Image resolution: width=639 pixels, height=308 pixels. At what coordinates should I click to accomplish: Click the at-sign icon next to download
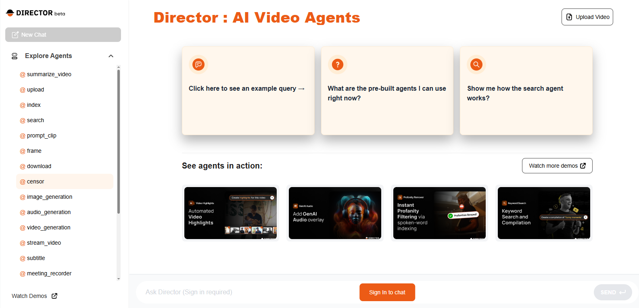click(23, 166)
